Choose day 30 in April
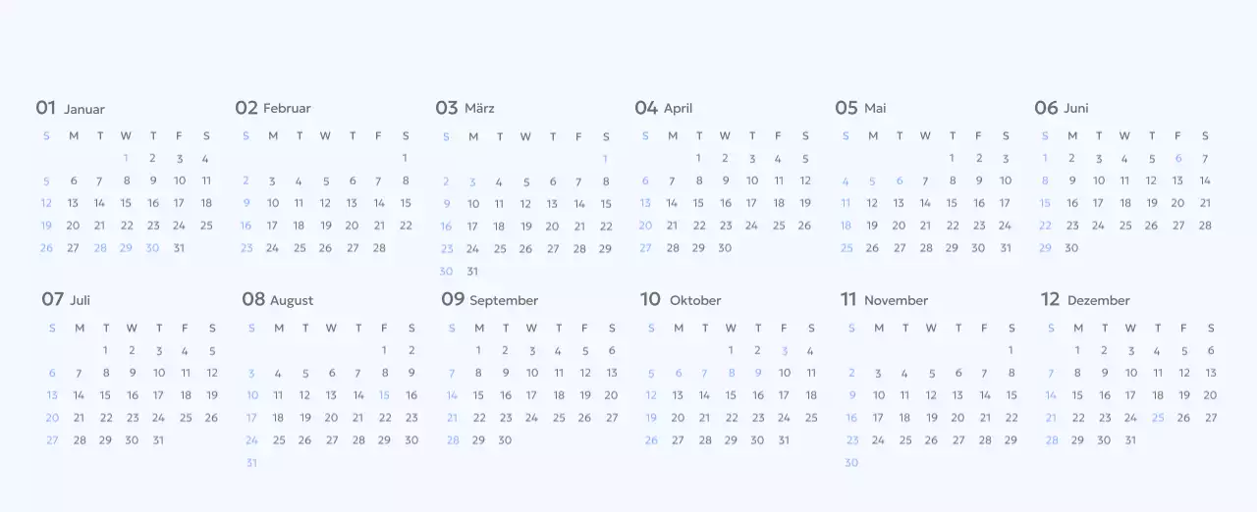1257x512 pixels. coord(725,248)
